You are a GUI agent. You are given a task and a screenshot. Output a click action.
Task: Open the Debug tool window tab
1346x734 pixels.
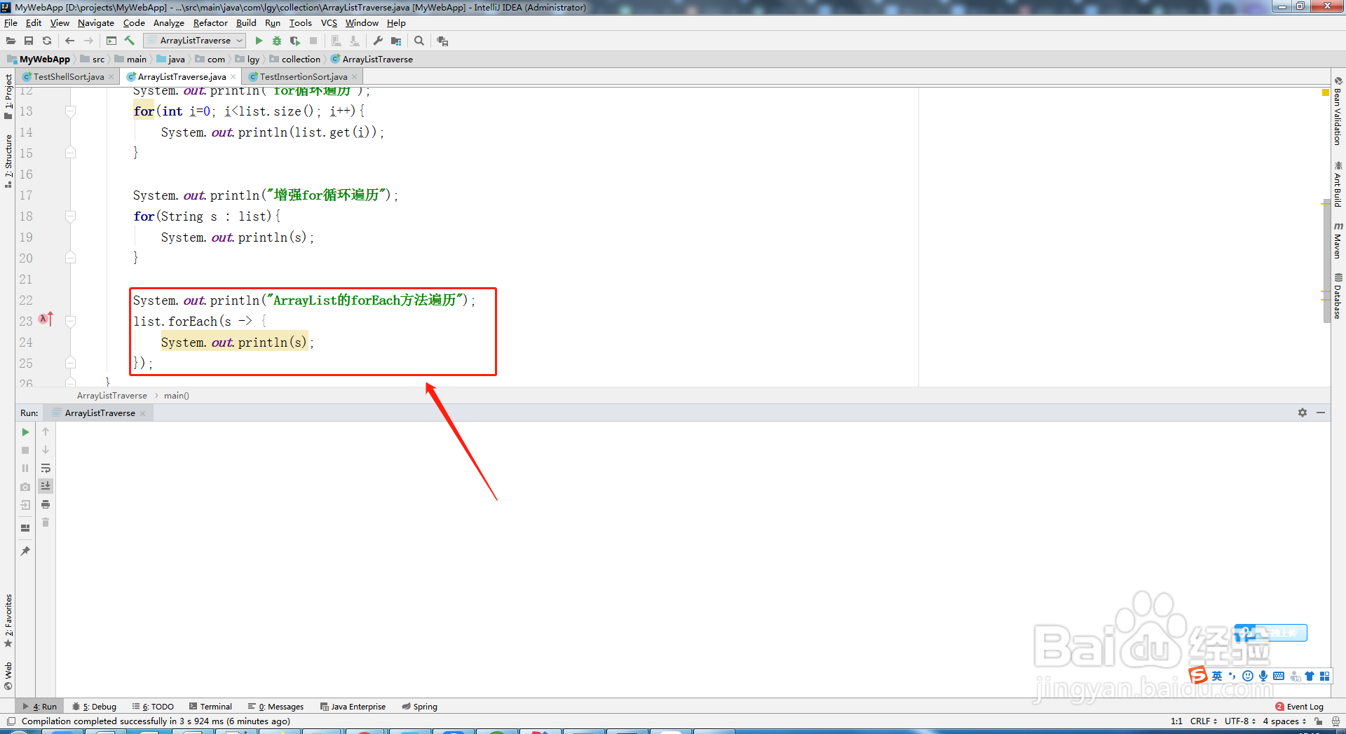tap(95, 707)
